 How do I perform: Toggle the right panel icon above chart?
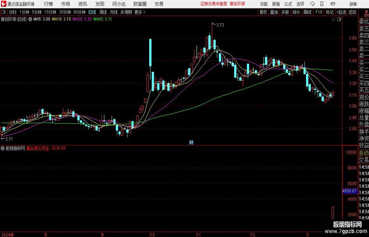(x=339, y=19)
